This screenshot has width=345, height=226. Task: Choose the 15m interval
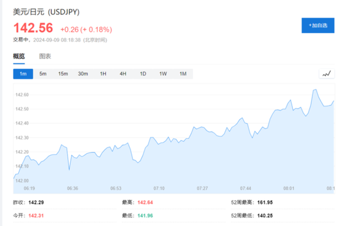pyautogui.click(x=63, y=74)
